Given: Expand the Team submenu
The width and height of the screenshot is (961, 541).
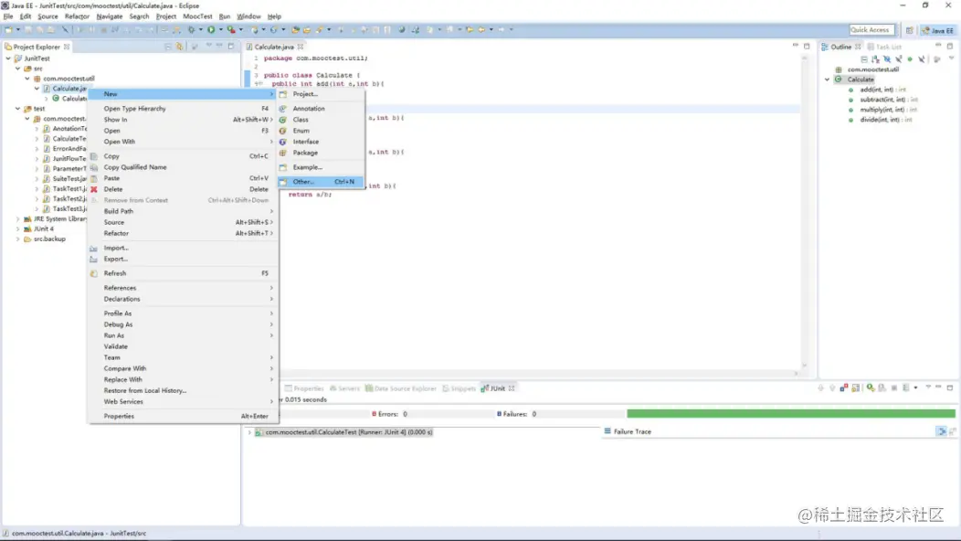Looking at the screenshot, I should [183, 357].
